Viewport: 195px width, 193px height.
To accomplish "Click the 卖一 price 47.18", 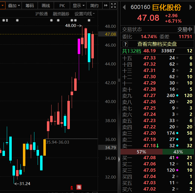I will [x=149, y=146].
